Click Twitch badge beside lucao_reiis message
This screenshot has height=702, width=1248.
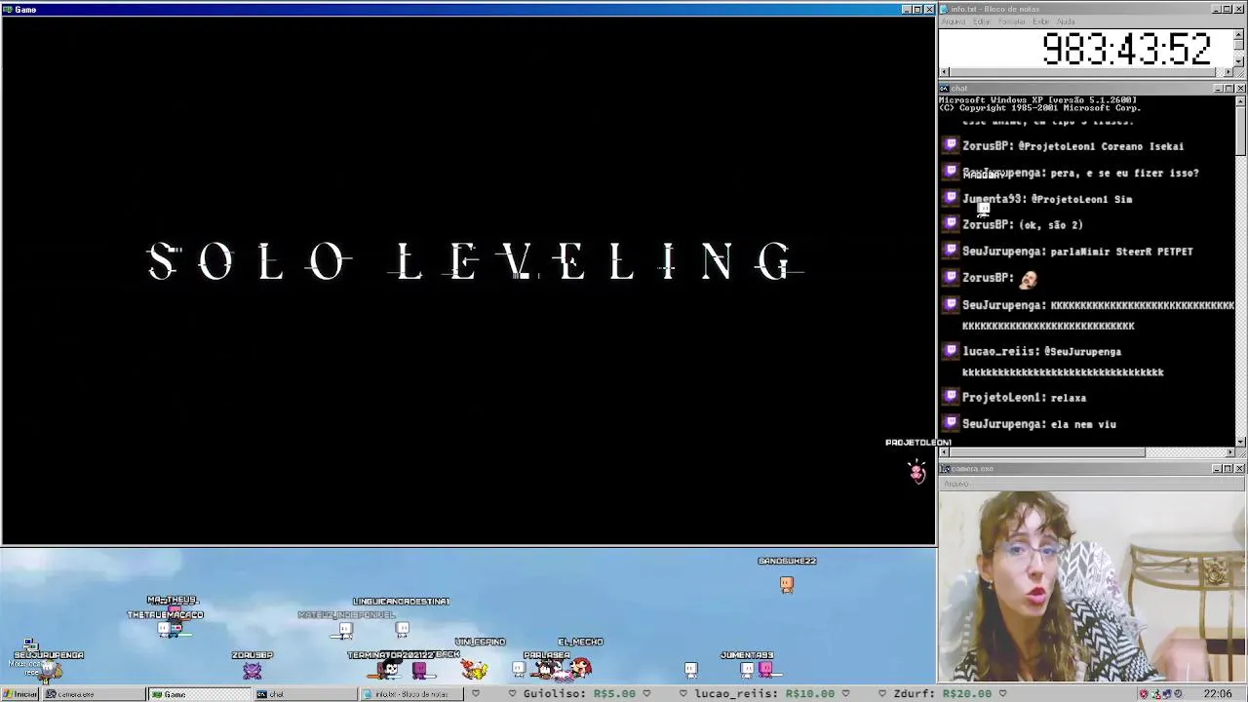952,351
